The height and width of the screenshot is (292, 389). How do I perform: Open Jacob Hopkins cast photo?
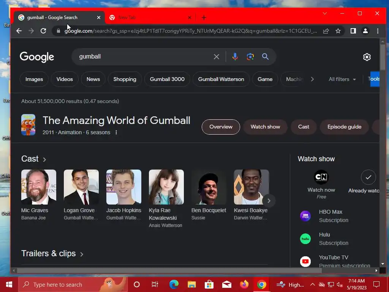124,187
